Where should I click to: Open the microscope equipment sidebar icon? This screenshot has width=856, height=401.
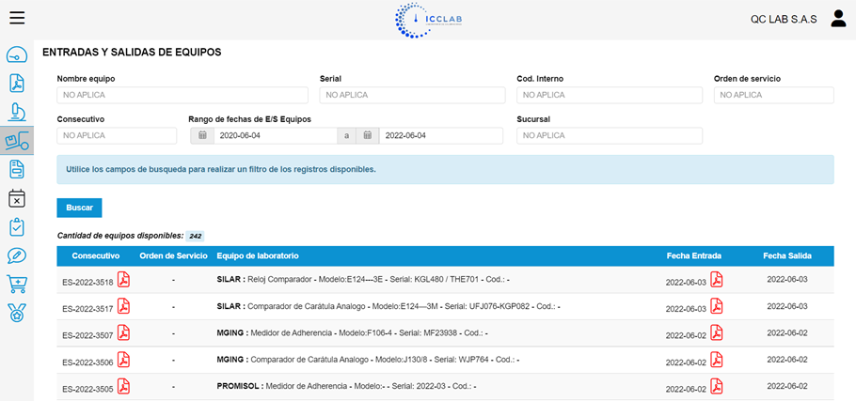coord(17,112)
